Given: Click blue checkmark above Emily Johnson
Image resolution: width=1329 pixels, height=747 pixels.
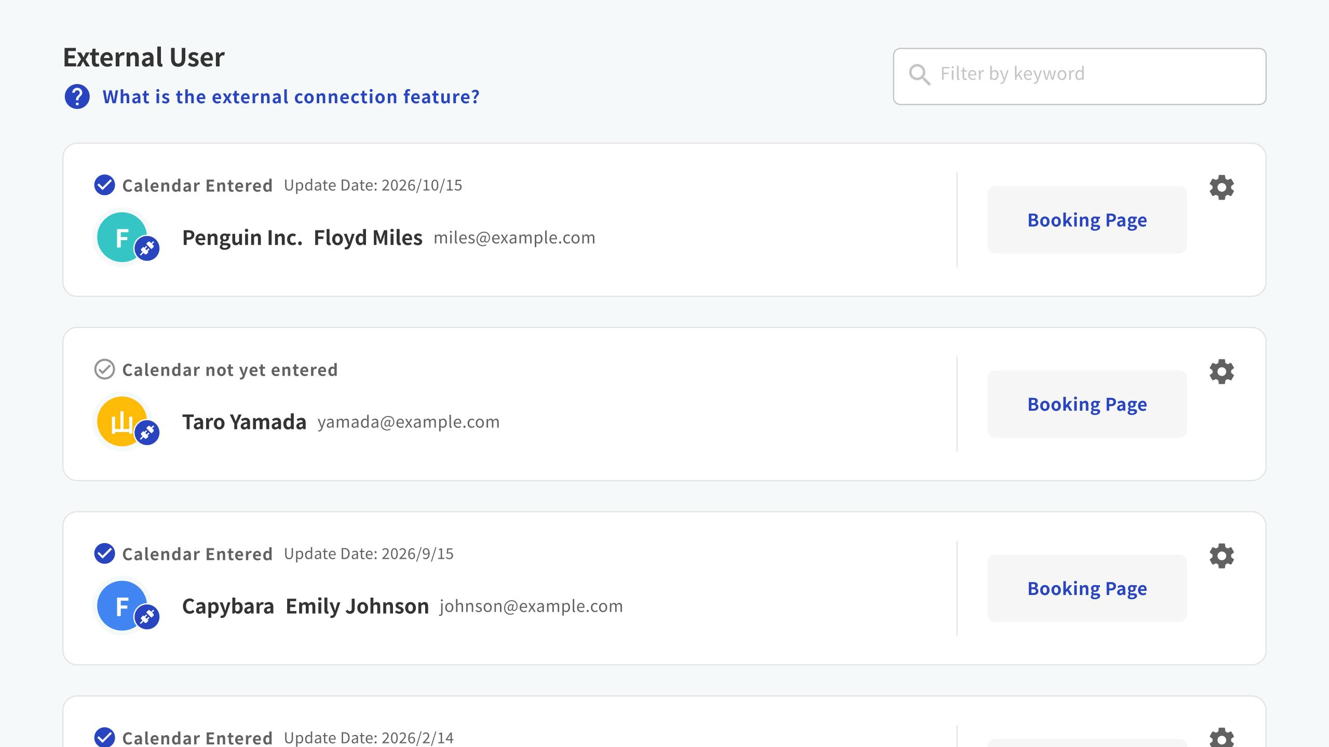Looking at the screenshot, I should [x=104, y=554].
